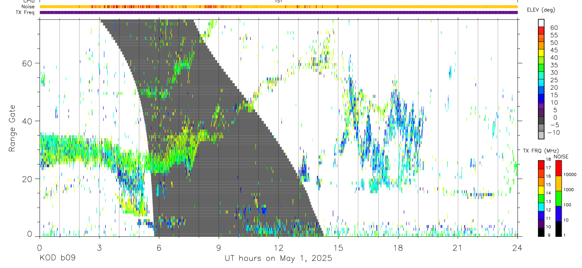Click the purple TX Freq strip above the plot
The height and width of the screenshot is (268, 582).
point(278,13)
